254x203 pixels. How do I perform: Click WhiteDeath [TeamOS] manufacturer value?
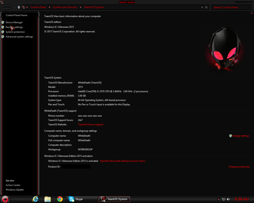coord(90,83)
